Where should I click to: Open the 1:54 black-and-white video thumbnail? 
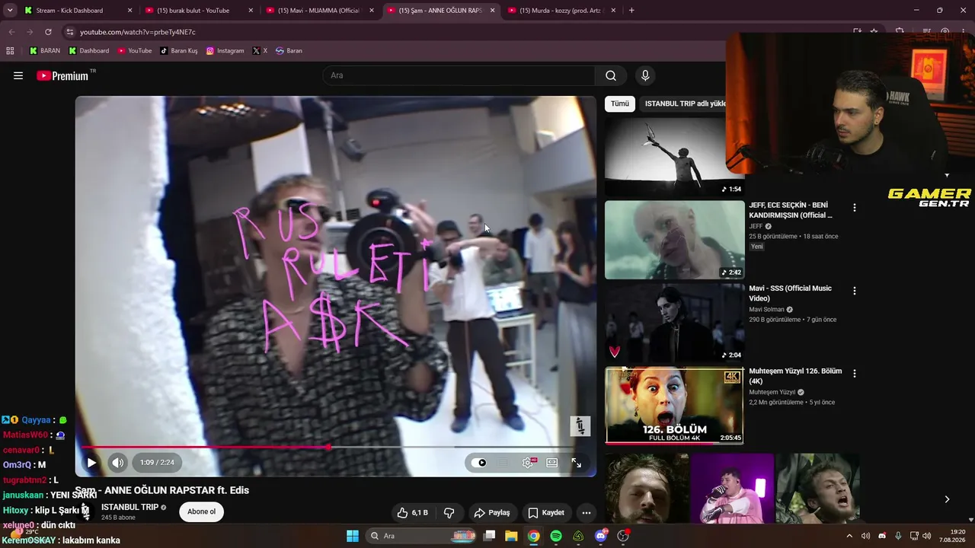pos(674,157)
